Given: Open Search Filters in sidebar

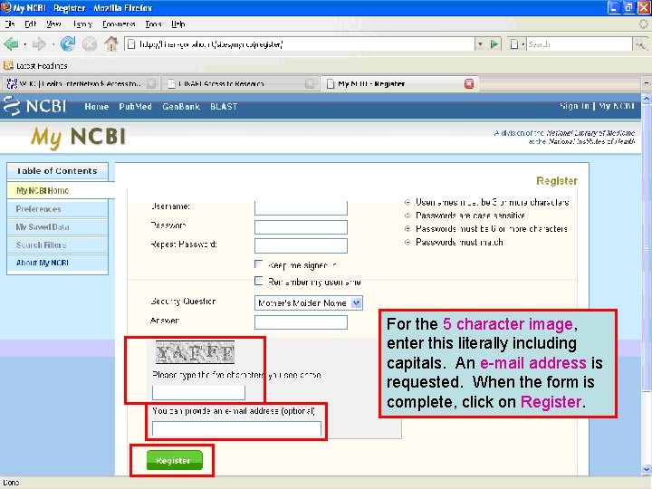Looking at the screenshot, I should pyautogui.click(x=41, y=244).
